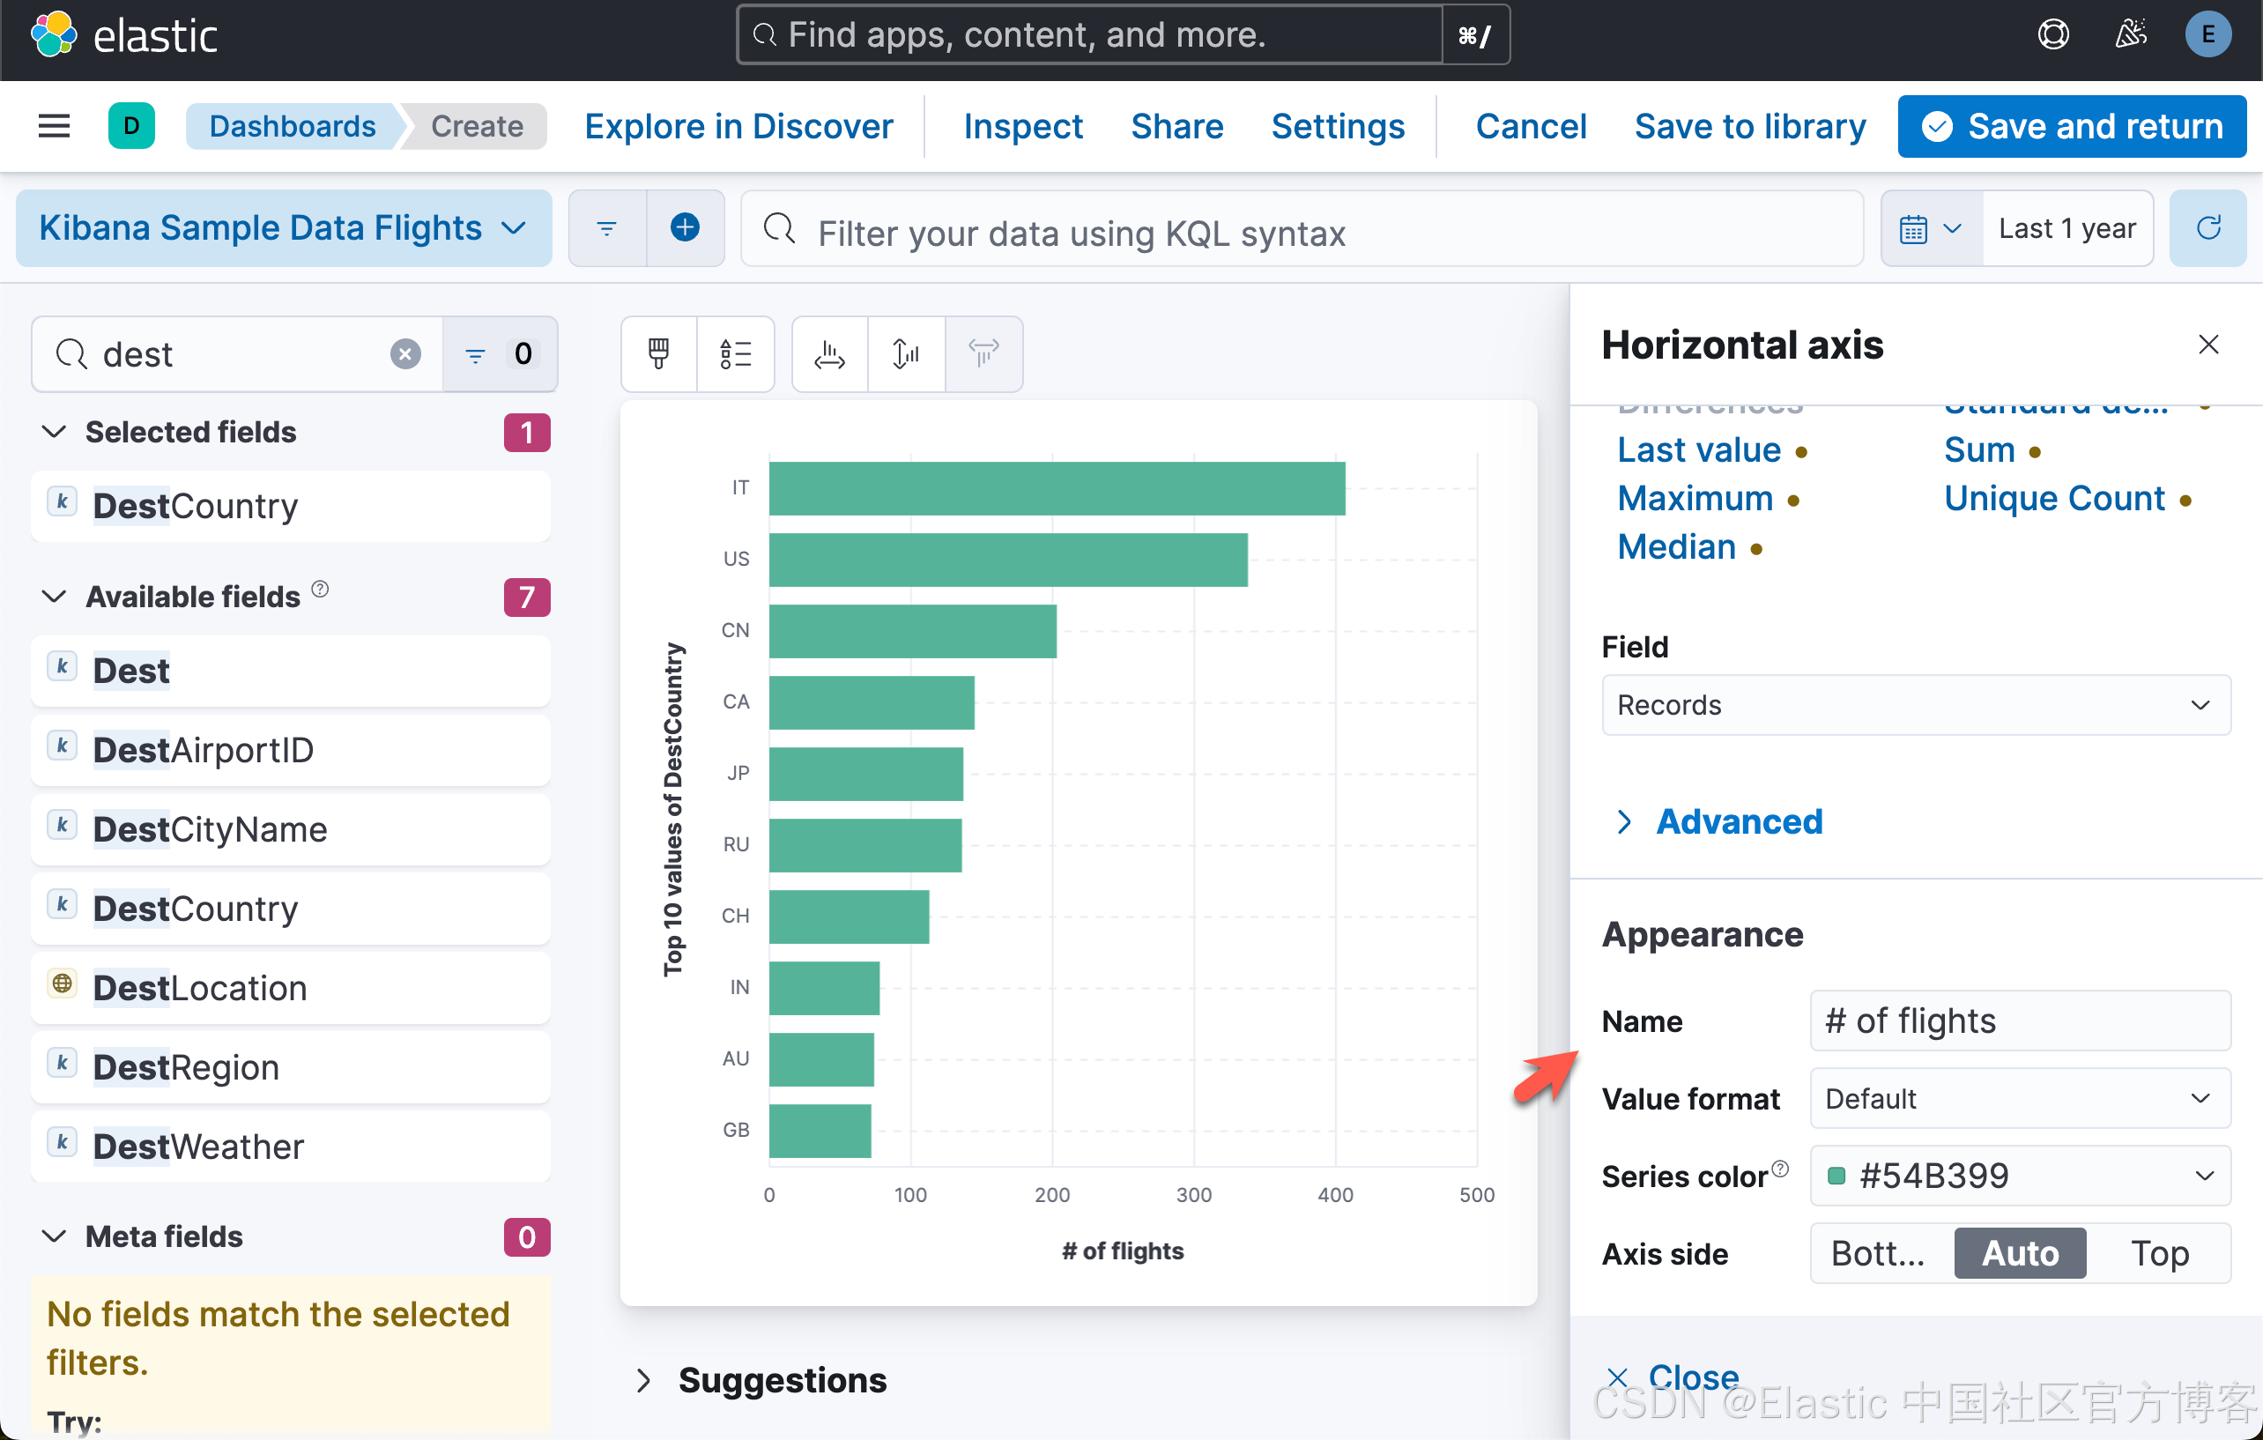Click the Save and return button

2071,125
